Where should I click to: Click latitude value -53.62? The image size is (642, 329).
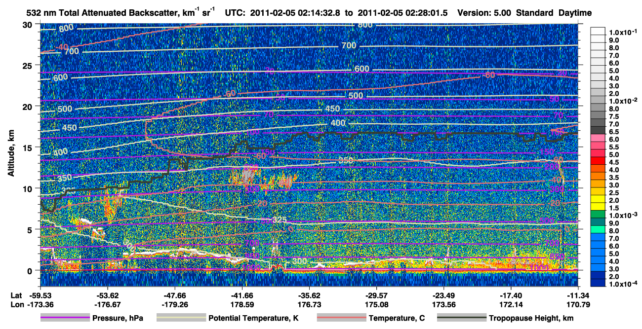107,295
